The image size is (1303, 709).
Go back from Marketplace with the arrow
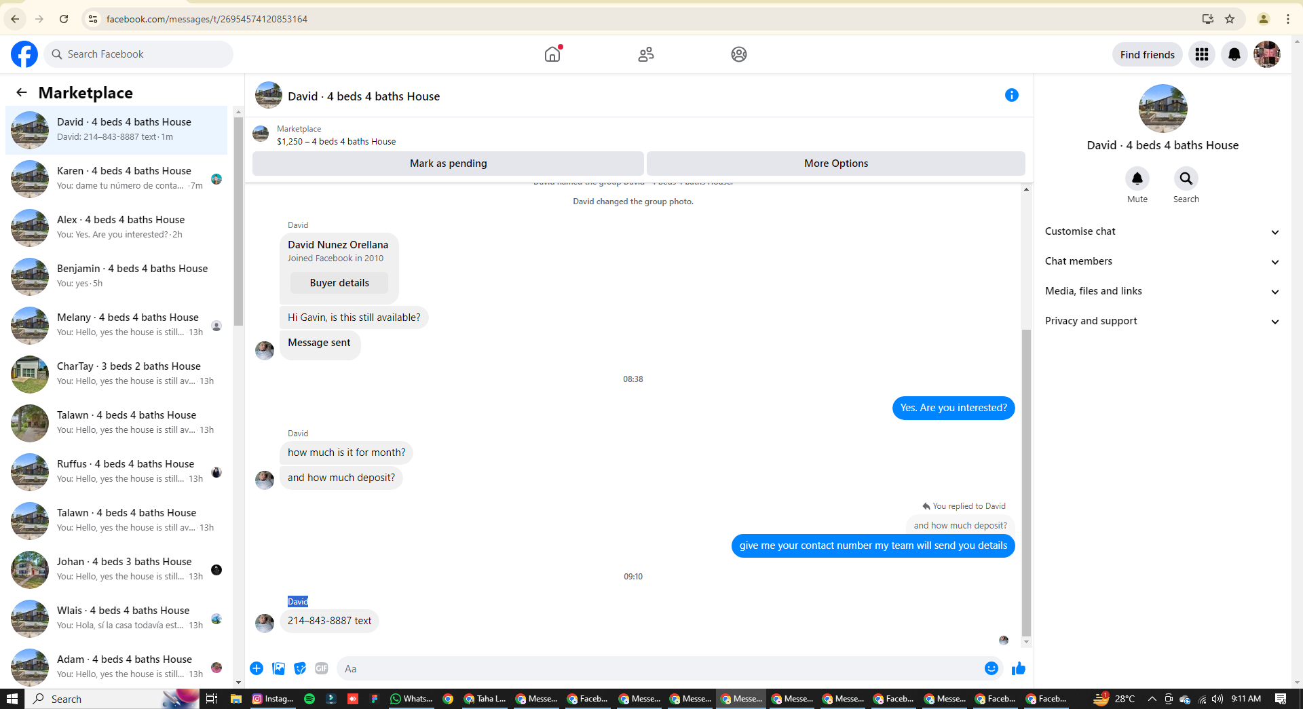[22, 93]
